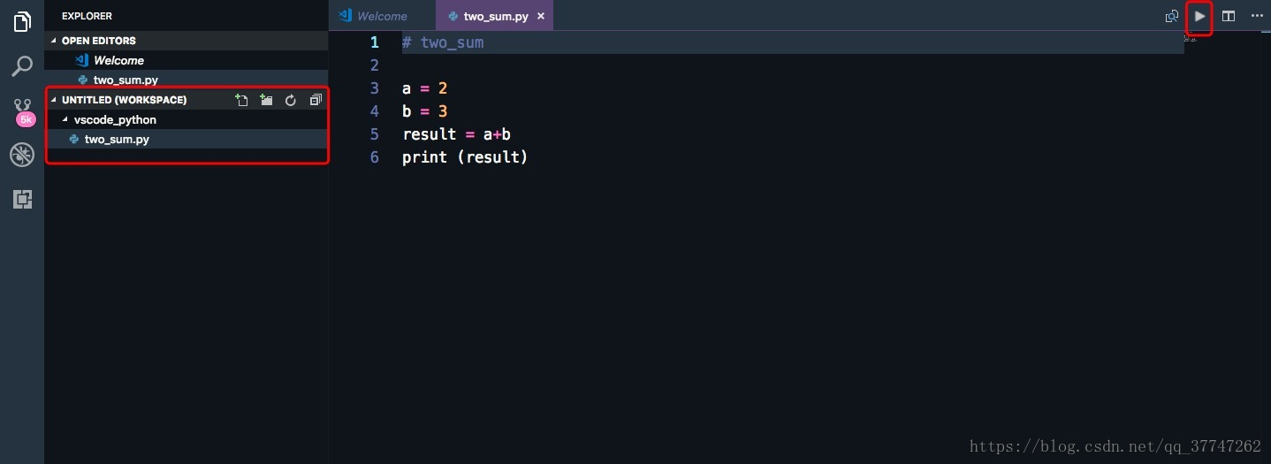
Task: Click the Open Changes icon in editor toolbar
Action: click(x=1171, y=16)
